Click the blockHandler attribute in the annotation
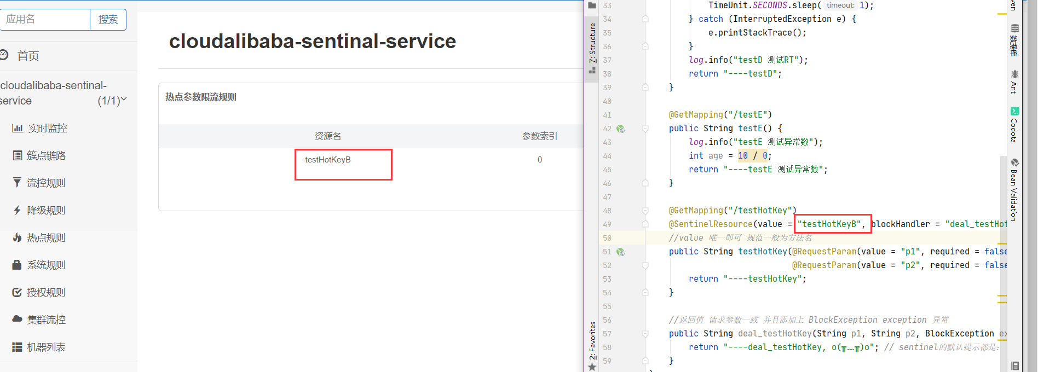Image resolution: width=1038 pixels, height=372 pixels. [901, 224]
